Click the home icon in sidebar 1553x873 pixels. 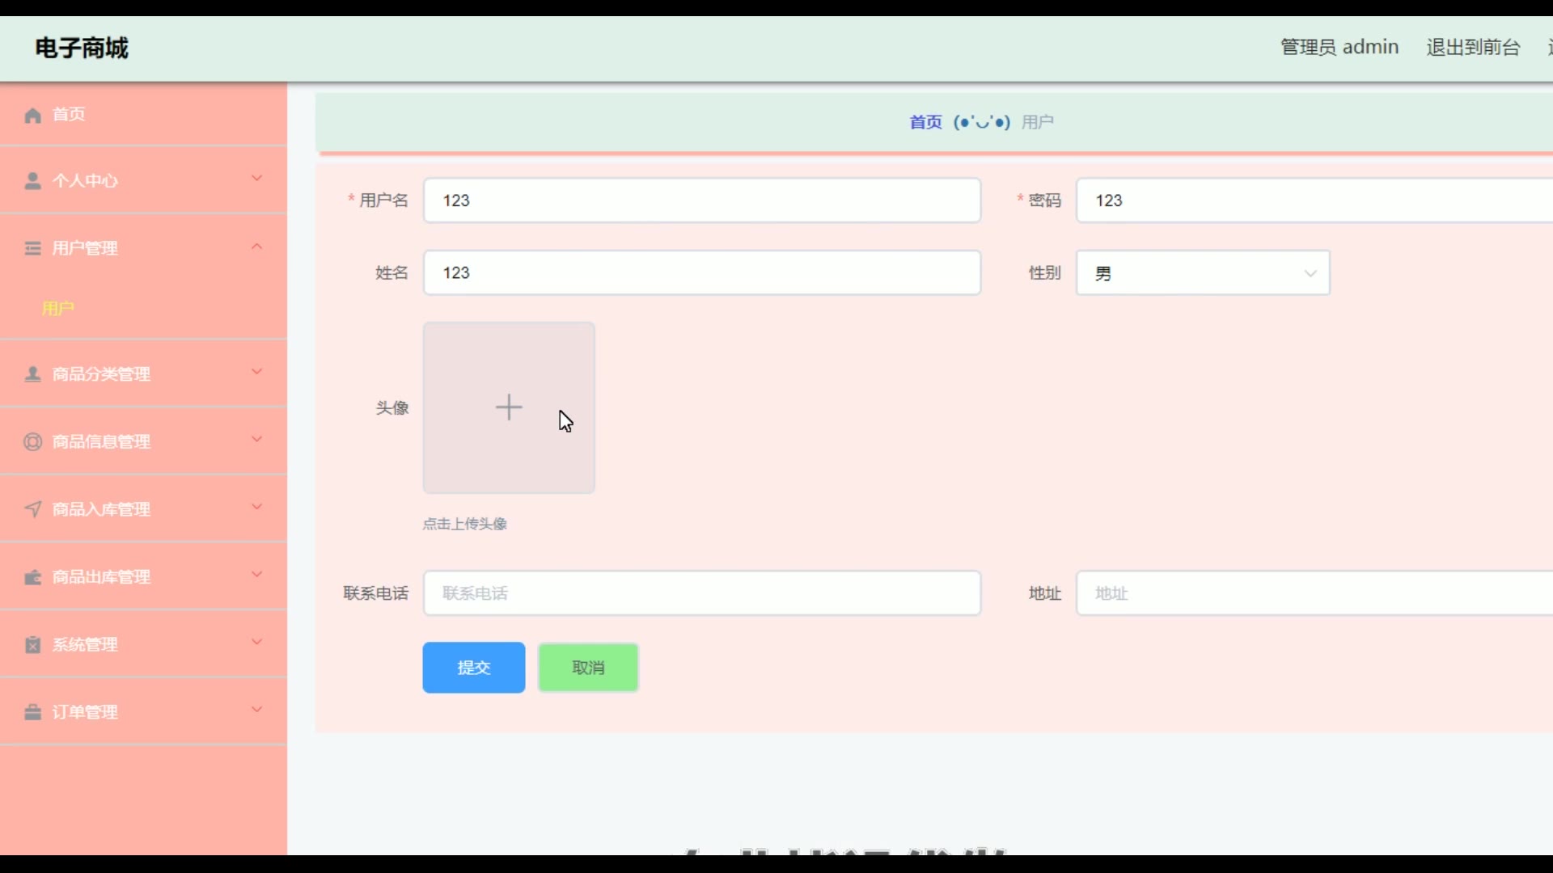32,115
